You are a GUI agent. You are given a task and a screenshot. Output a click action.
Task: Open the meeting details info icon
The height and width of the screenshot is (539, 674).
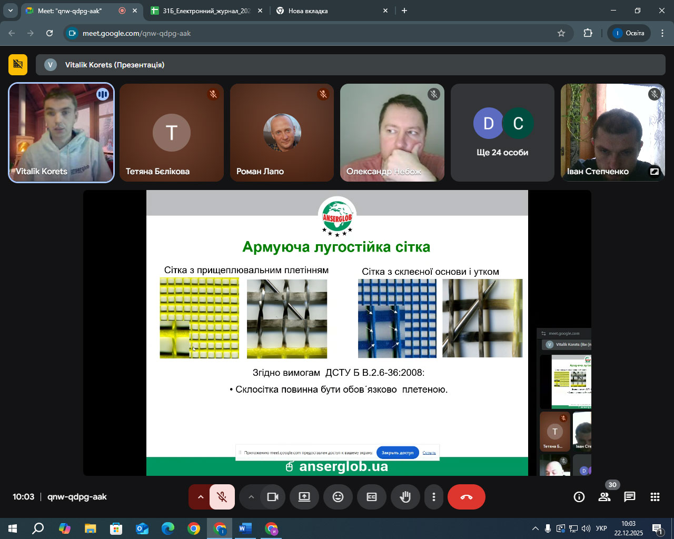[x=579, y=497]
